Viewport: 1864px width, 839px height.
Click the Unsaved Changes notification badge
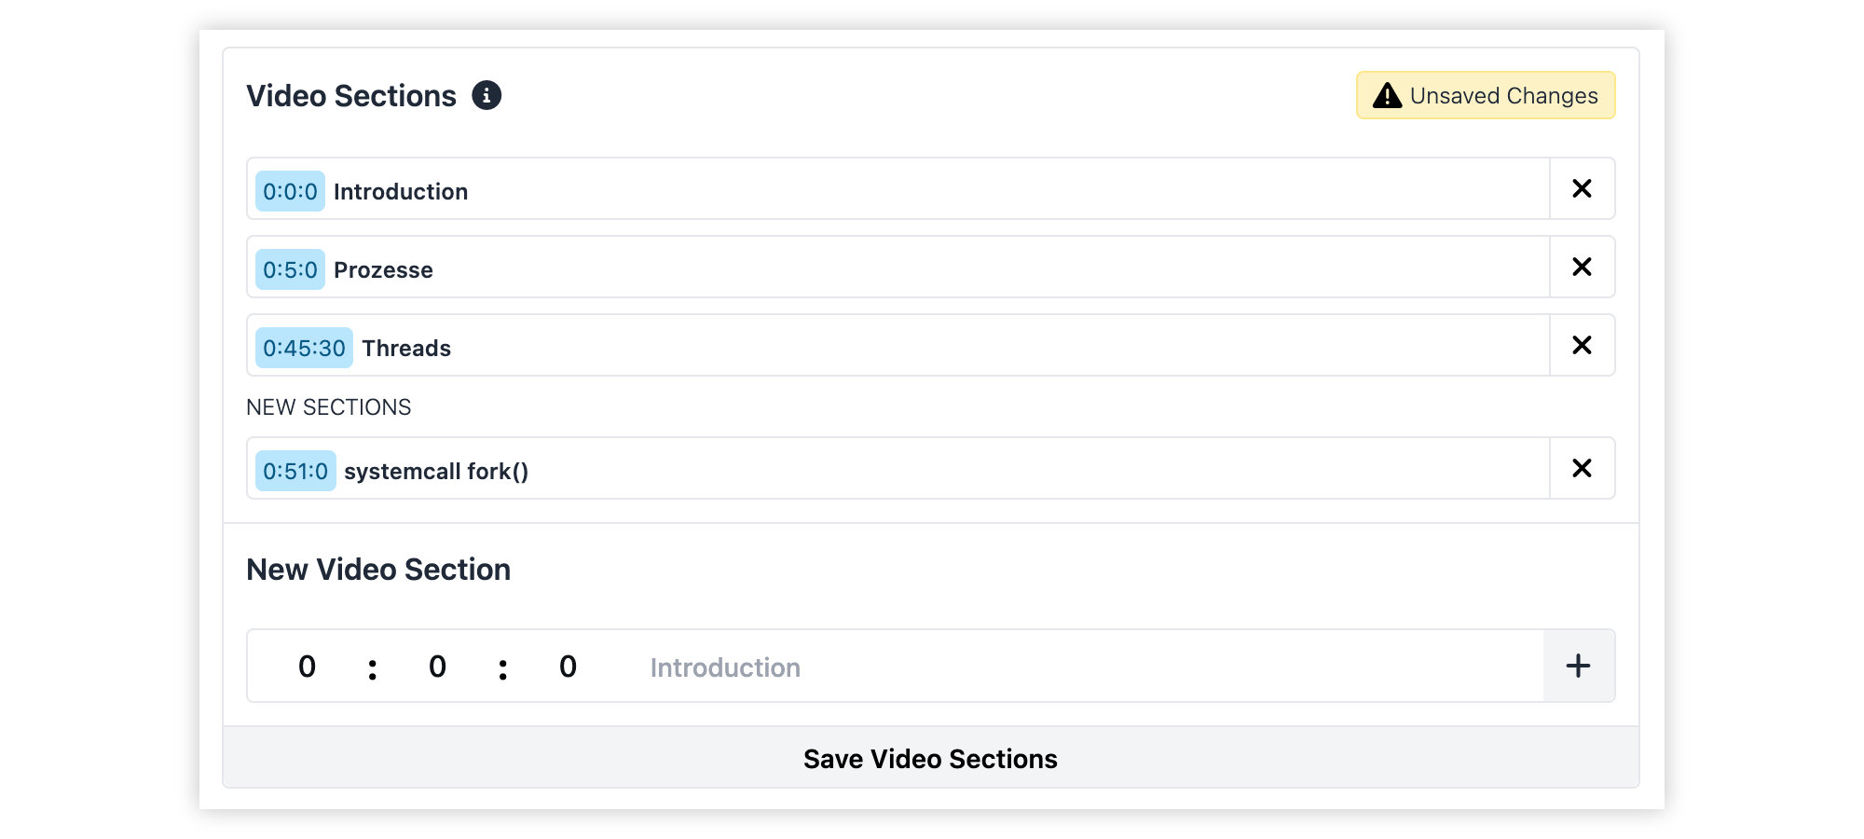tap(1486, 94)
